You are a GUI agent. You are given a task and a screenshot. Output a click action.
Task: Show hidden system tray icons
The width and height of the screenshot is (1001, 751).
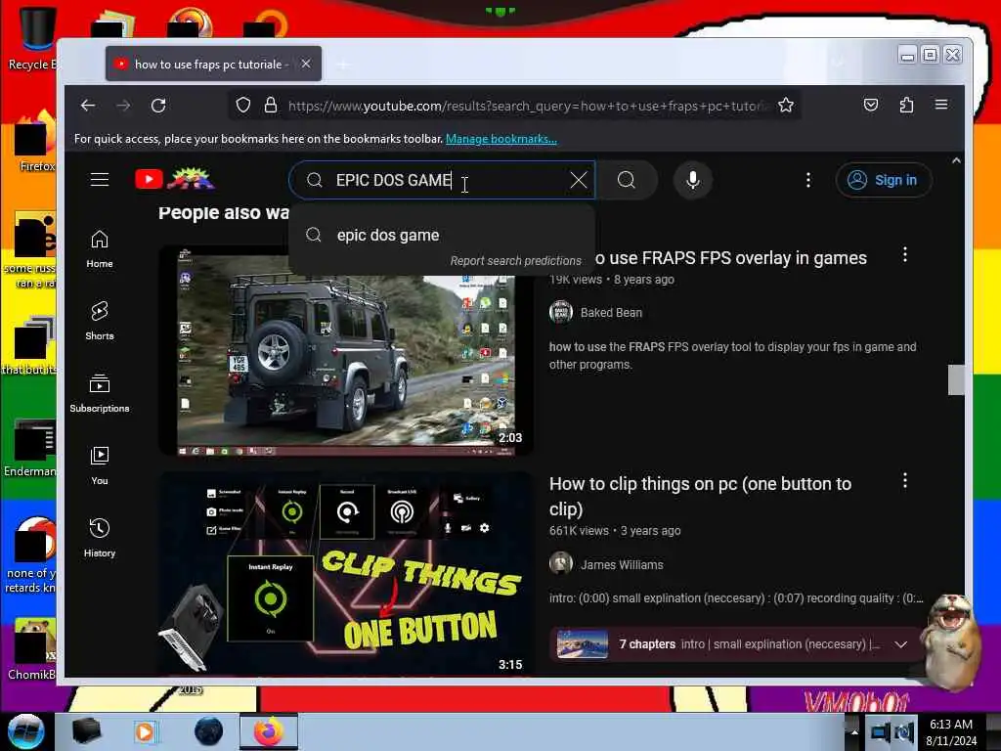click(x=853, y=731)
